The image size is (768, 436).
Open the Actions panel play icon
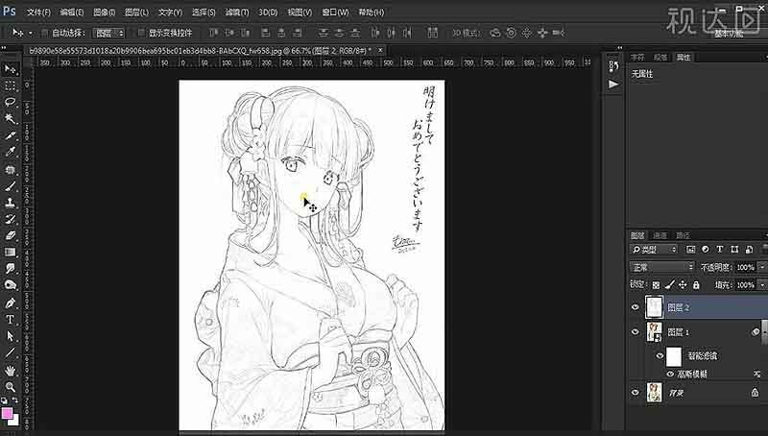[x=613, y=85]
